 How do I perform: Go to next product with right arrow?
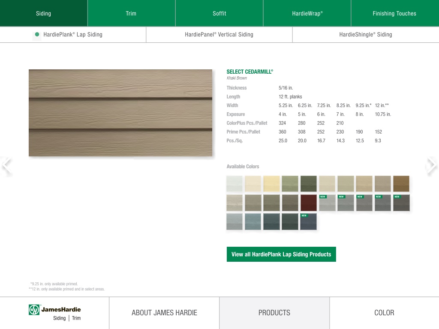(431, 165)
